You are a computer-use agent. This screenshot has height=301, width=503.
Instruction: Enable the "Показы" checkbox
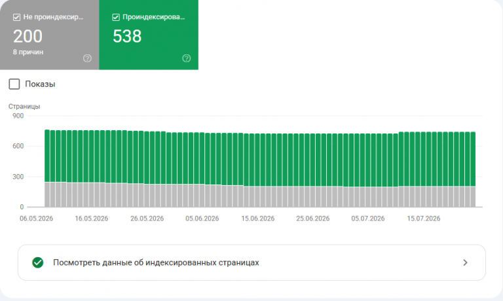(14, 84)
